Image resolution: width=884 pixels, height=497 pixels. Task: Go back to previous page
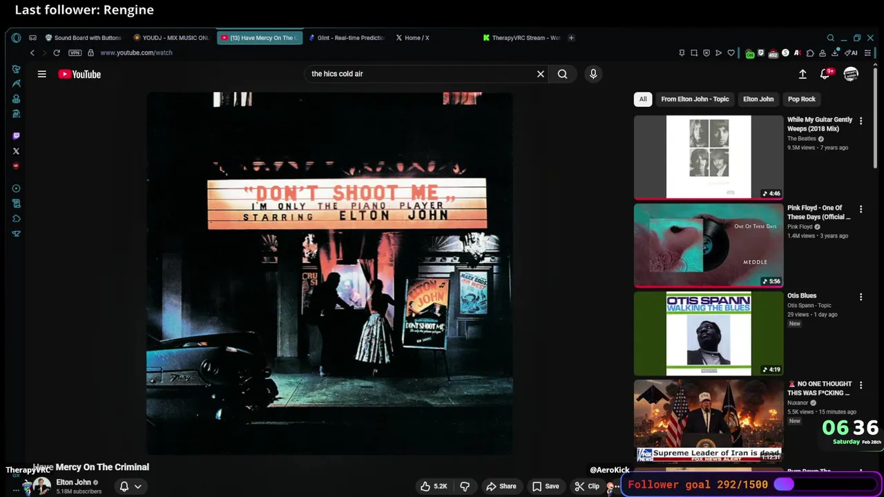(32, 52)
